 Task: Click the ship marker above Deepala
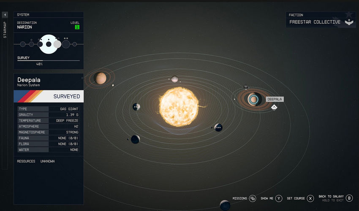click(246, 87)
